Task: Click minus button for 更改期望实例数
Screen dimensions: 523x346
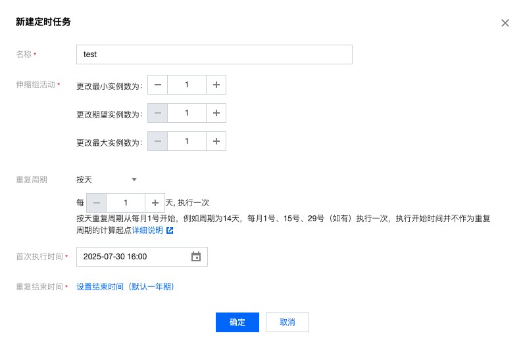Action: point(157,113)
